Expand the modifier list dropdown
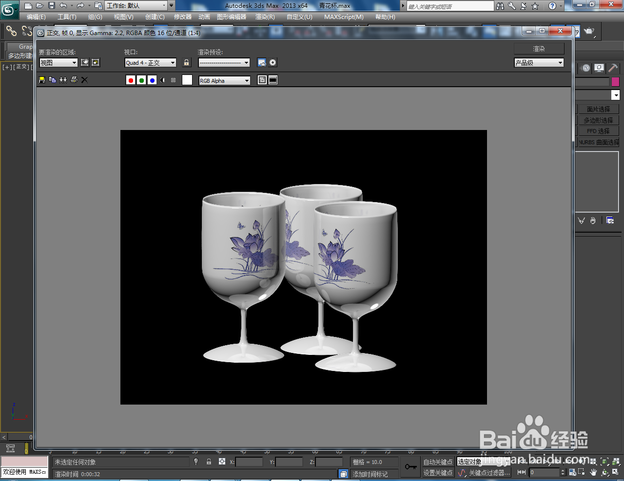This screenshot has width=624, height=481. point(616,95)
